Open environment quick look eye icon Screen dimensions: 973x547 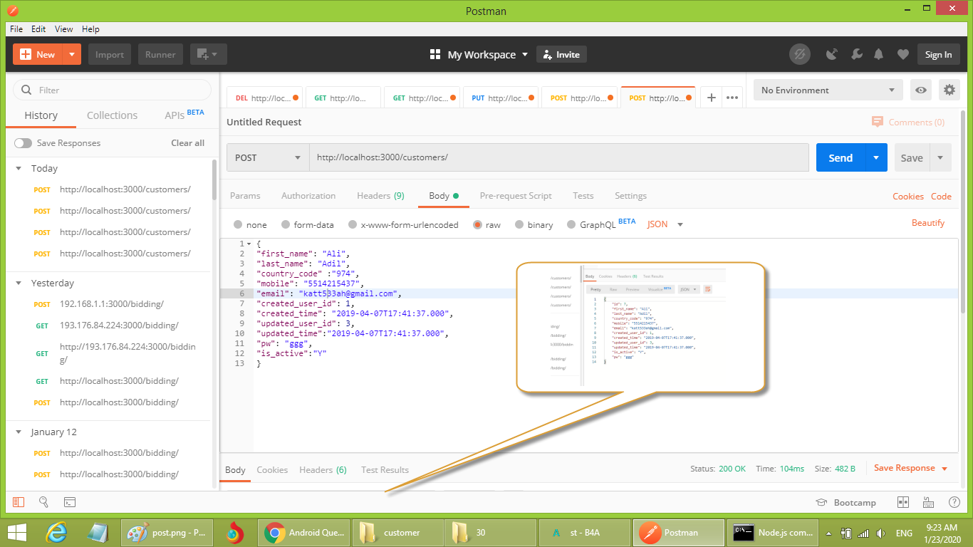coord(922,90)
